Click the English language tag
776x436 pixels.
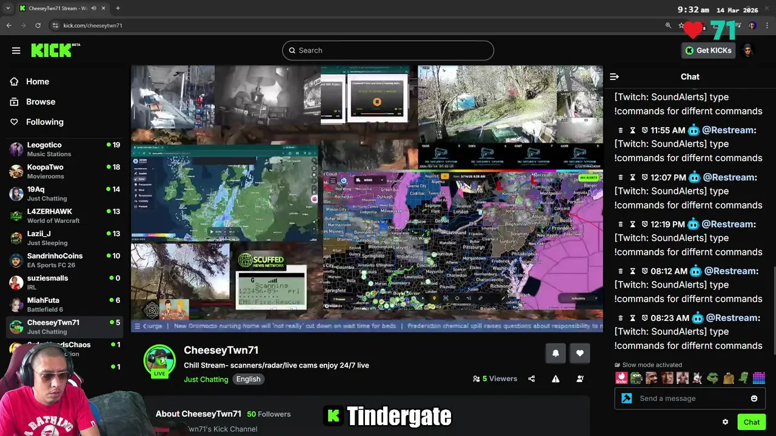coord(248,379)
